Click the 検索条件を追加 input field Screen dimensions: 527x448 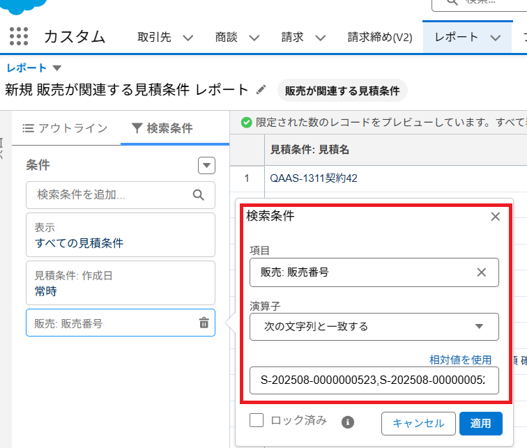point(121,195)
